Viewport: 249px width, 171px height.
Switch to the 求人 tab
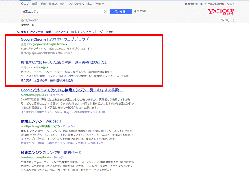[90, 4]
